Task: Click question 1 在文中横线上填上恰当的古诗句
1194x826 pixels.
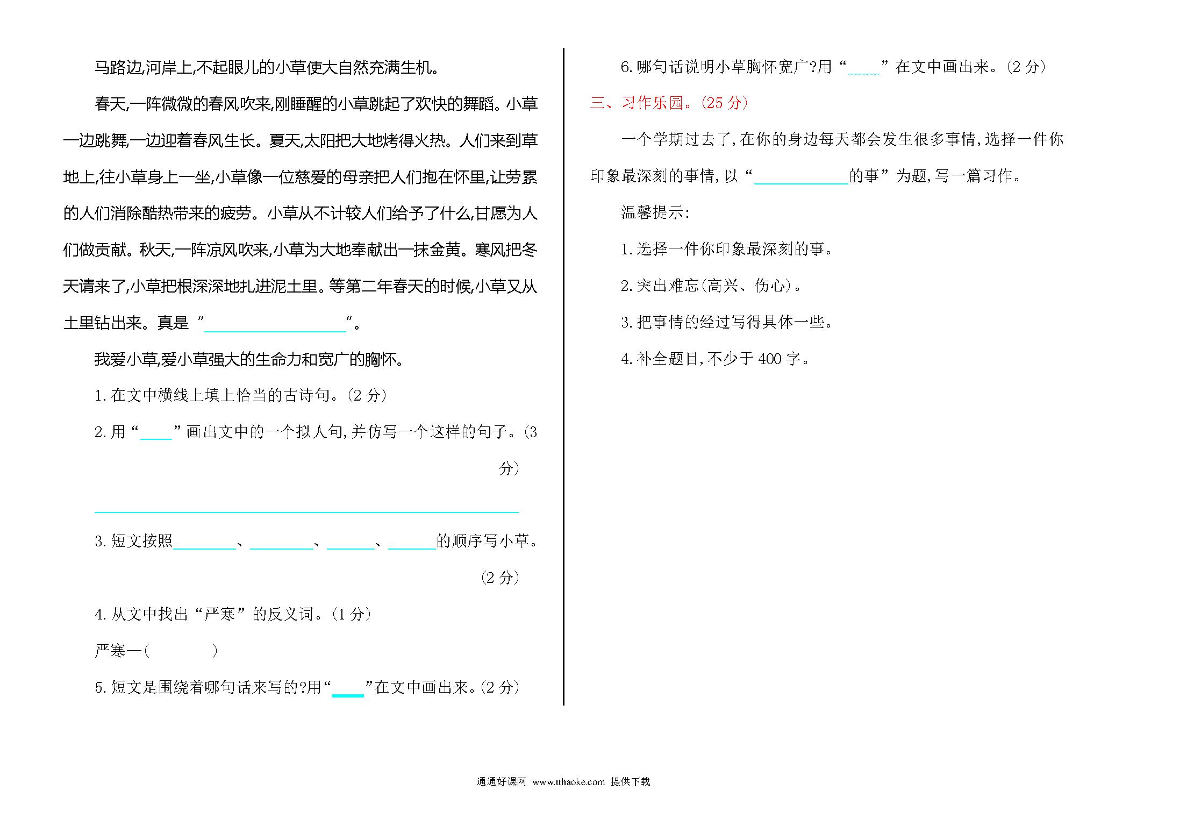Action: pos(241,395)
